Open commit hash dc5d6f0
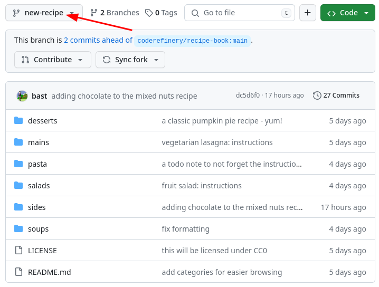379x287 pixels. click(248, 95)
